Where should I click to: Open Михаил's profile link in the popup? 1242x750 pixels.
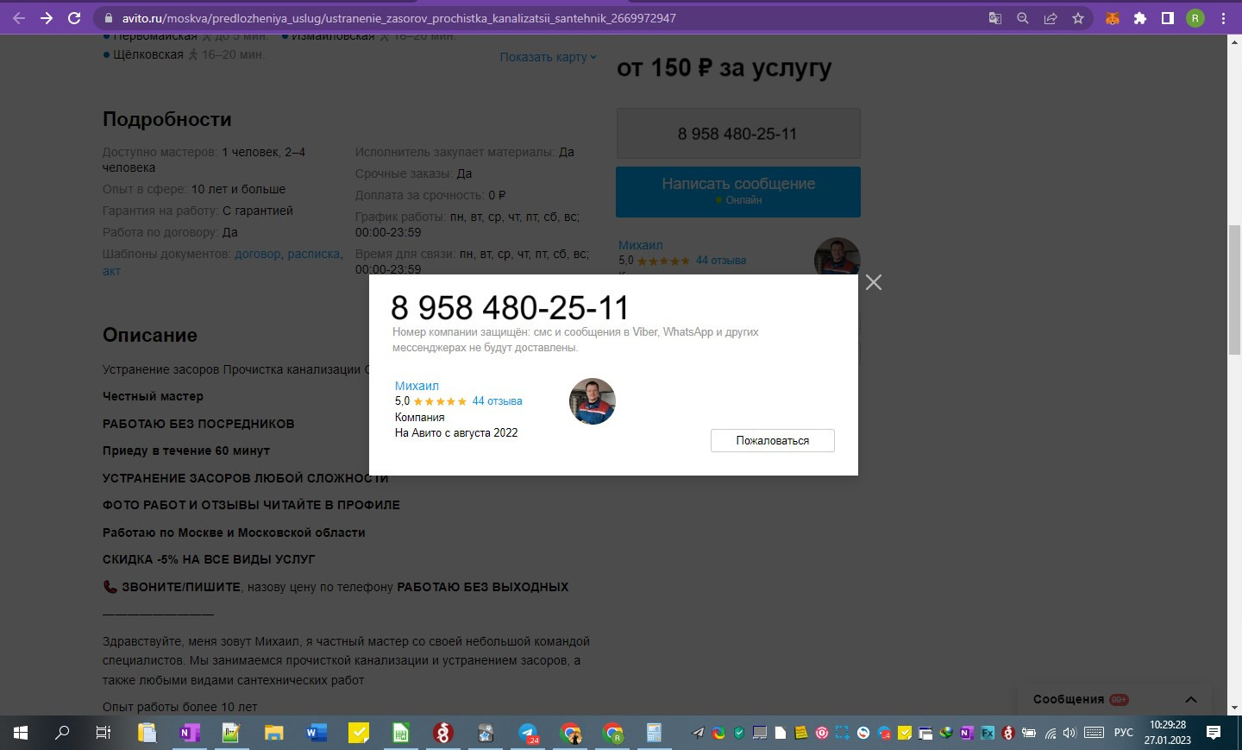click(417, 386)
